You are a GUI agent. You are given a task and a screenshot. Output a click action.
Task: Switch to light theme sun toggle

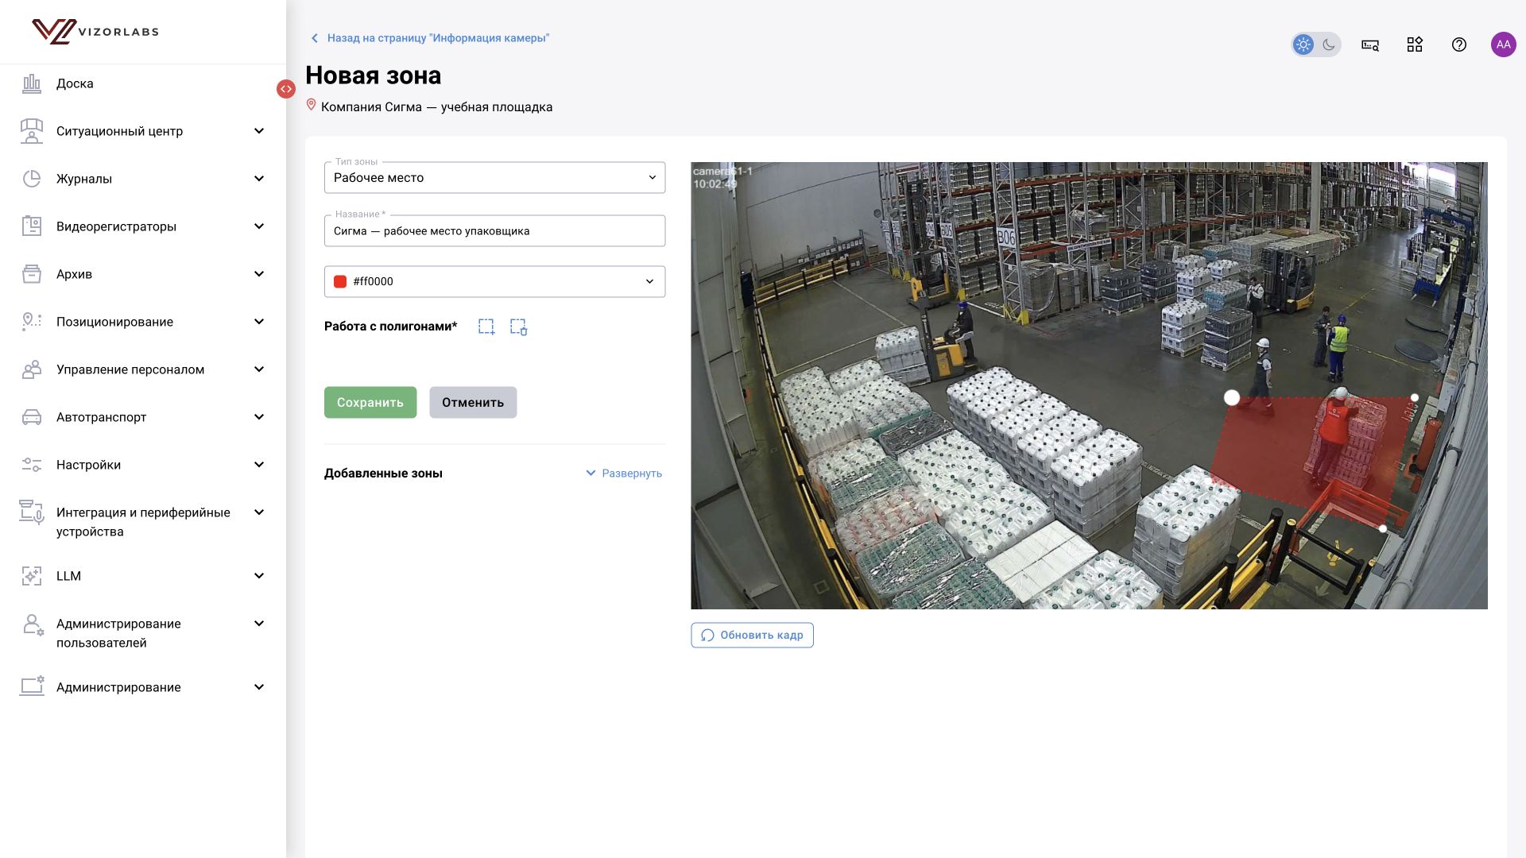pos(1303,44)
